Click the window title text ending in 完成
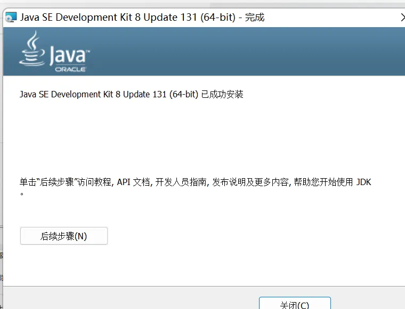The height and width of the screenshot is (309, 405). click(x=142, y=18)
